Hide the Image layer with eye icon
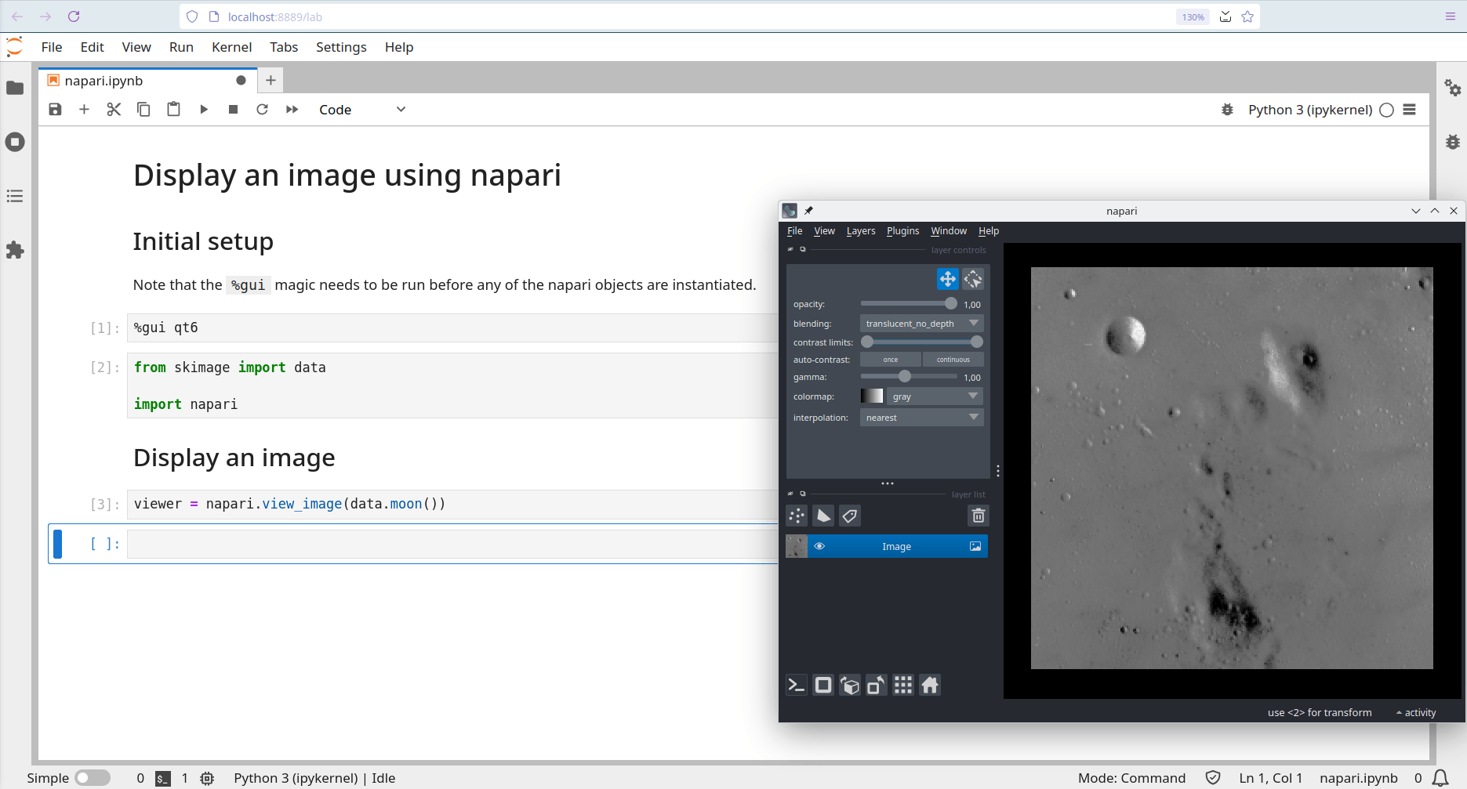This screenshot has height=789, width=1467. (x=819, y=546)
